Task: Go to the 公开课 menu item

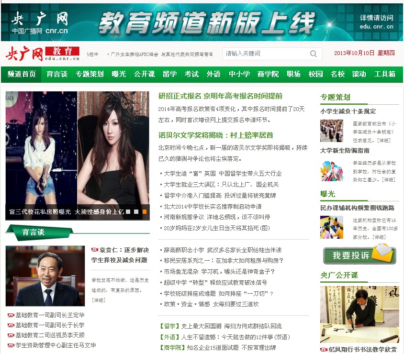Action: point(144,74)
